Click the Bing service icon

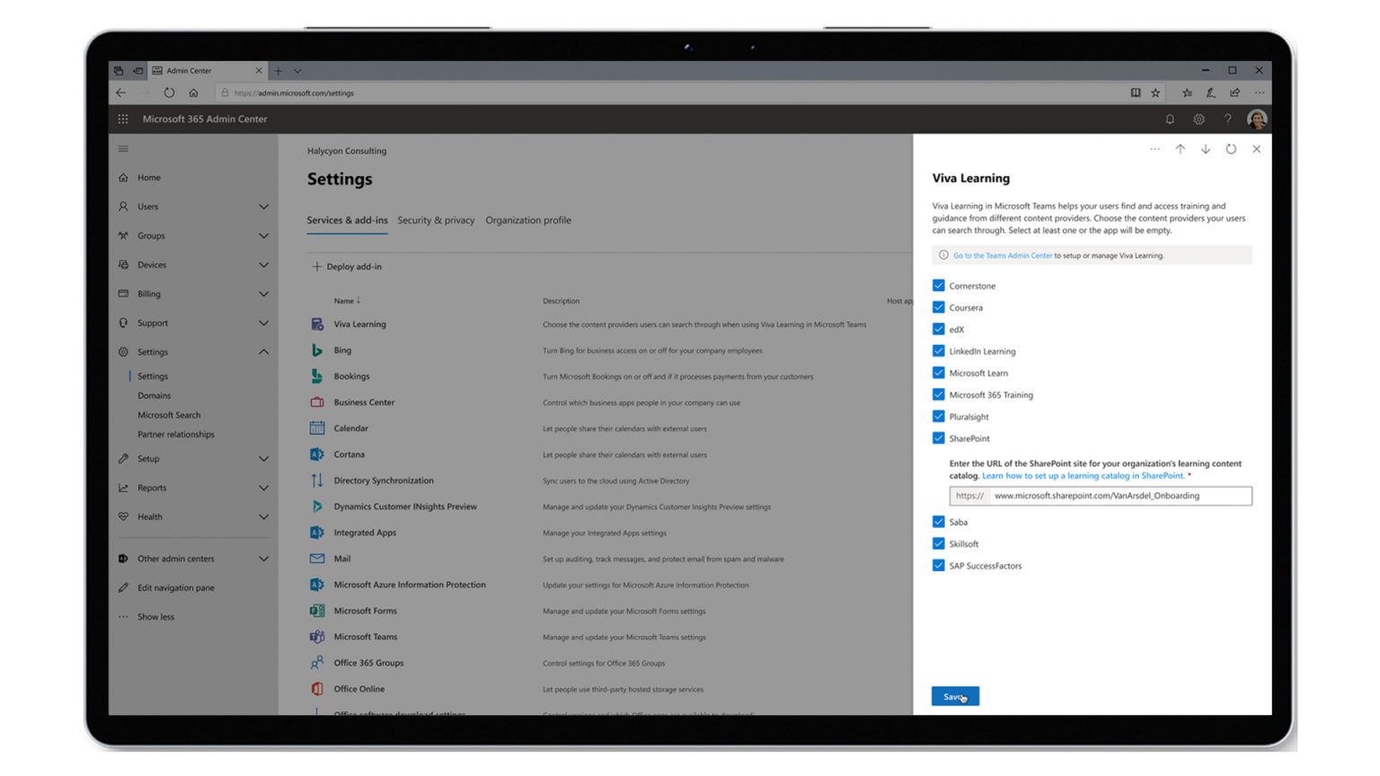[x=317, y=350]
